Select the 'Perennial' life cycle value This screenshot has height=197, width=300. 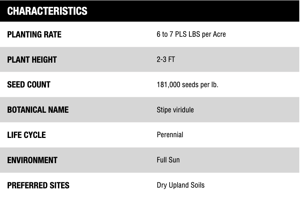(170, 135)
